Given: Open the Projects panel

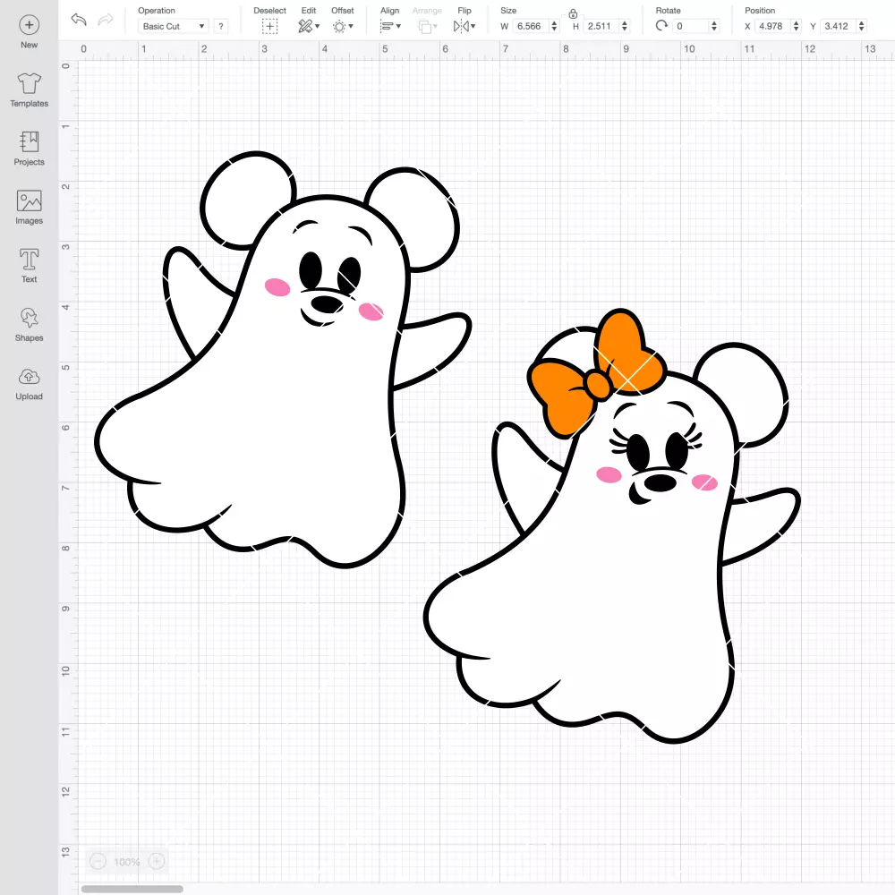Looking at the screenshot, I should tap(30, 149).
